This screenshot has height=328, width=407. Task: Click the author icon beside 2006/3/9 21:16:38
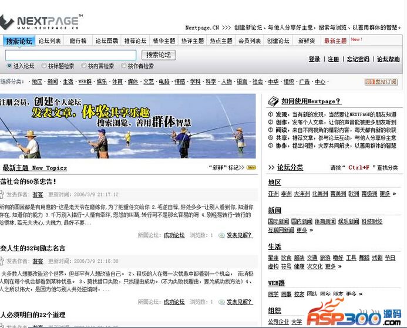(x=2, y=261)
